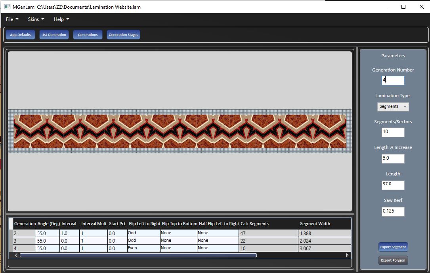
Task: Expand the Skins menu
Action: 36,19
